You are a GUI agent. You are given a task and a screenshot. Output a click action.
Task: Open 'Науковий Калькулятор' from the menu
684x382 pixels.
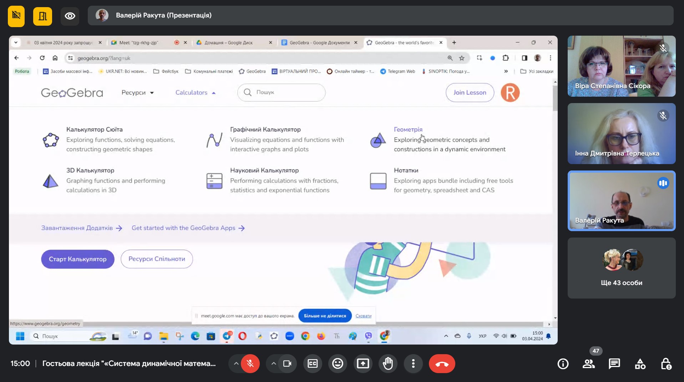264,170
